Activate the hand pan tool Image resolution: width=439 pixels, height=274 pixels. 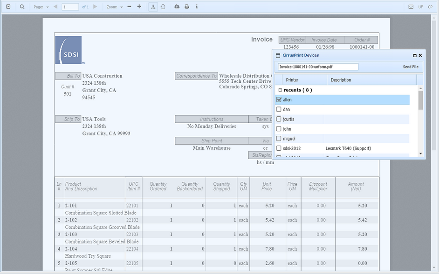(163, 7)
